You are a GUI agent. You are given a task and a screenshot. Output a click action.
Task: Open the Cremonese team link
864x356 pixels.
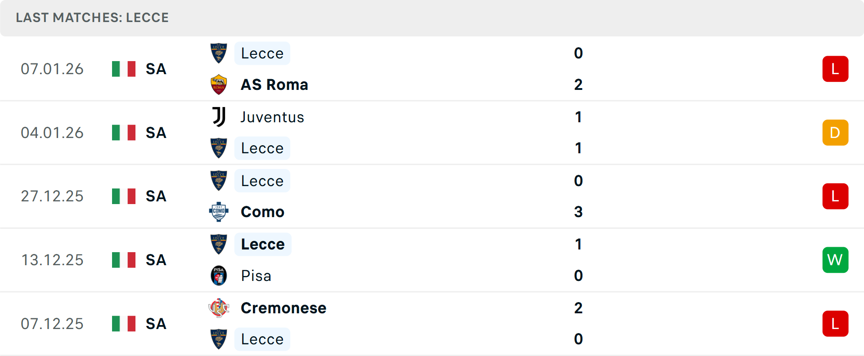(283, 308)
